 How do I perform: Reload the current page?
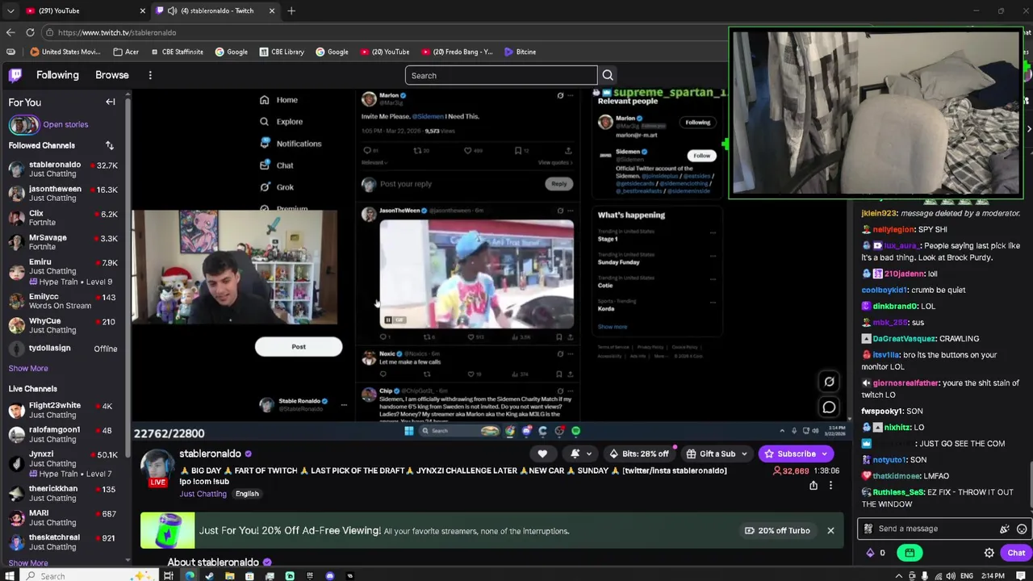click(30, 32)
